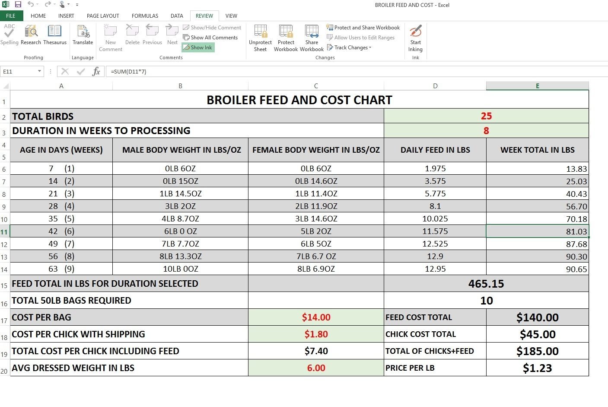Viewport: 608px width, 407px height.
Task: Expand the Track Changes dropdown
Action: [x=370, y=48]
